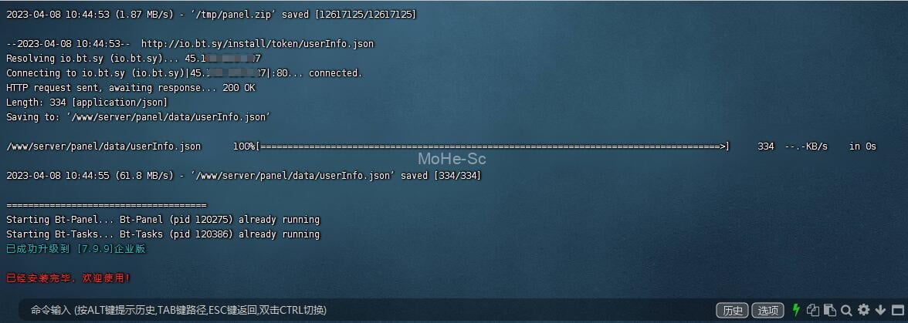The width and height of the screenshot is (908, 323).
Task: Open settings via the gear icon
Action: (x=864, y=311)
